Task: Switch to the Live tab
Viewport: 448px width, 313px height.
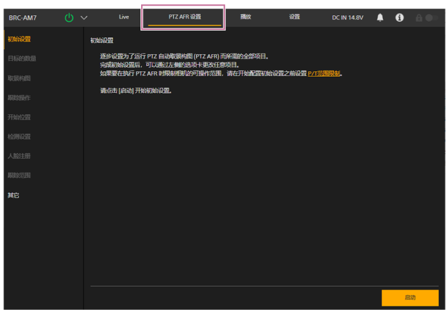Action: [x=124, y=17]
